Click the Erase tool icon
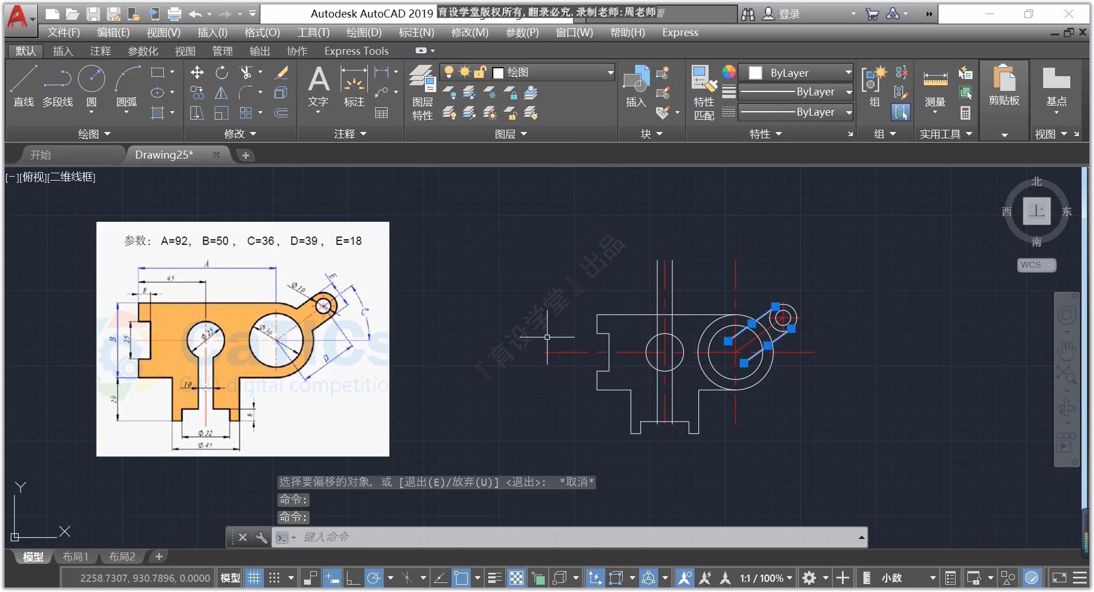This screenshot has height=592, width=1094. coord(281,72)
